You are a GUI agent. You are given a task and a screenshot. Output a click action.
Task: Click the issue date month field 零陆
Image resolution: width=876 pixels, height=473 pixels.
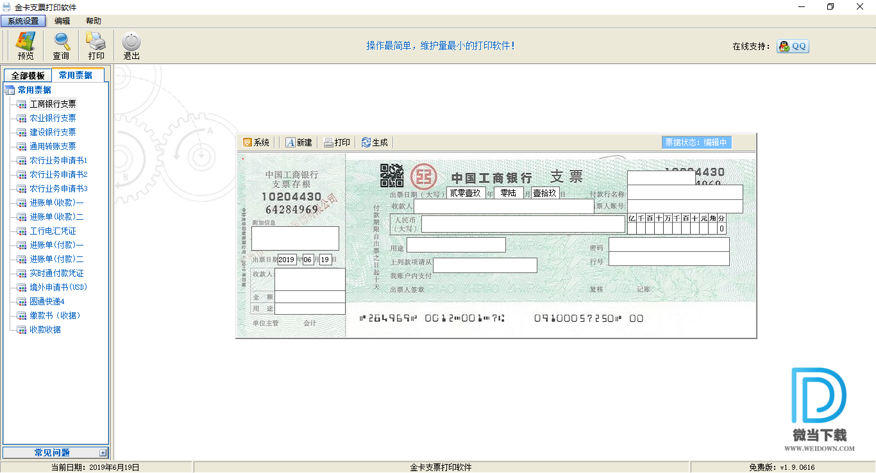coord(509,193)
